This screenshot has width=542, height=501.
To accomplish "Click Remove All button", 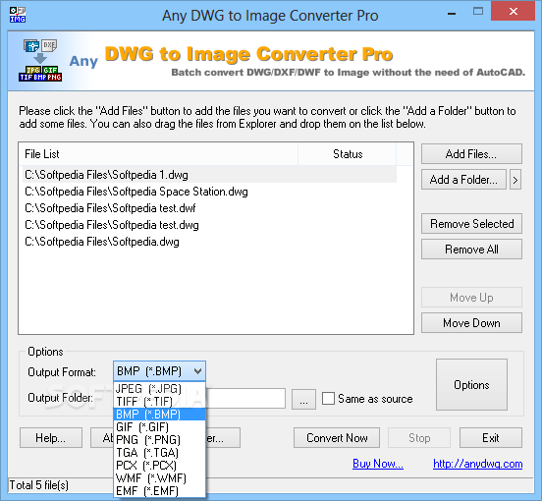I will coord(471,250).
